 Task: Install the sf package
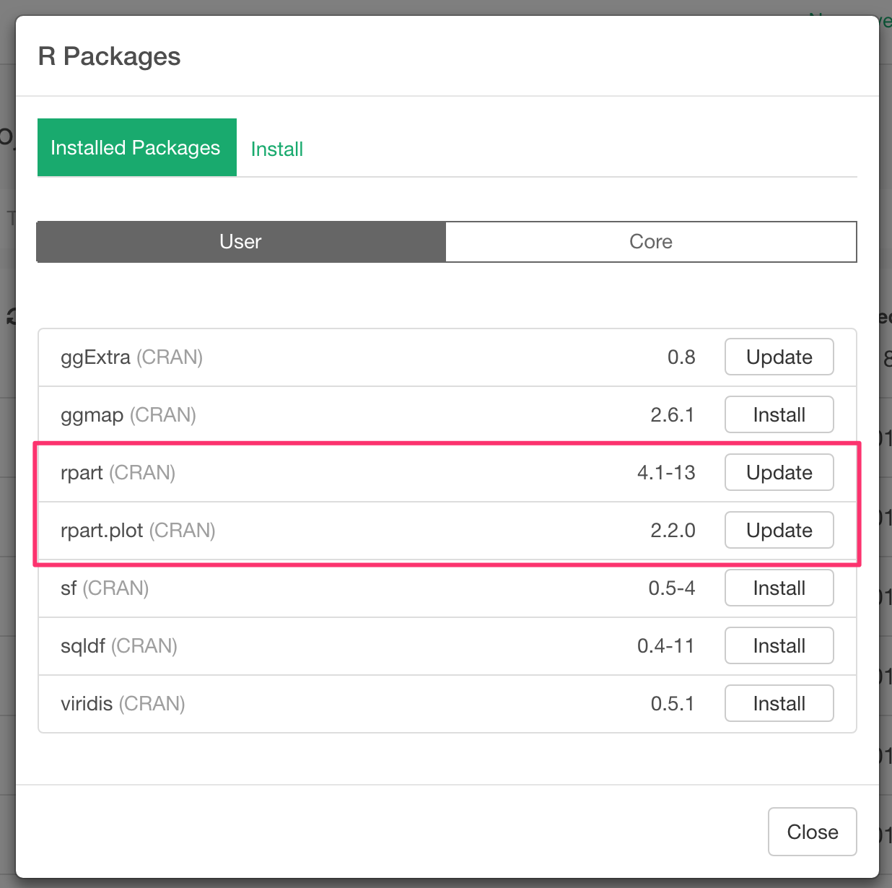point(779,588)
